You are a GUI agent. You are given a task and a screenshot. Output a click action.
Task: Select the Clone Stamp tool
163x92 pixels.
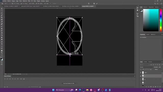(x=2, y=28)
